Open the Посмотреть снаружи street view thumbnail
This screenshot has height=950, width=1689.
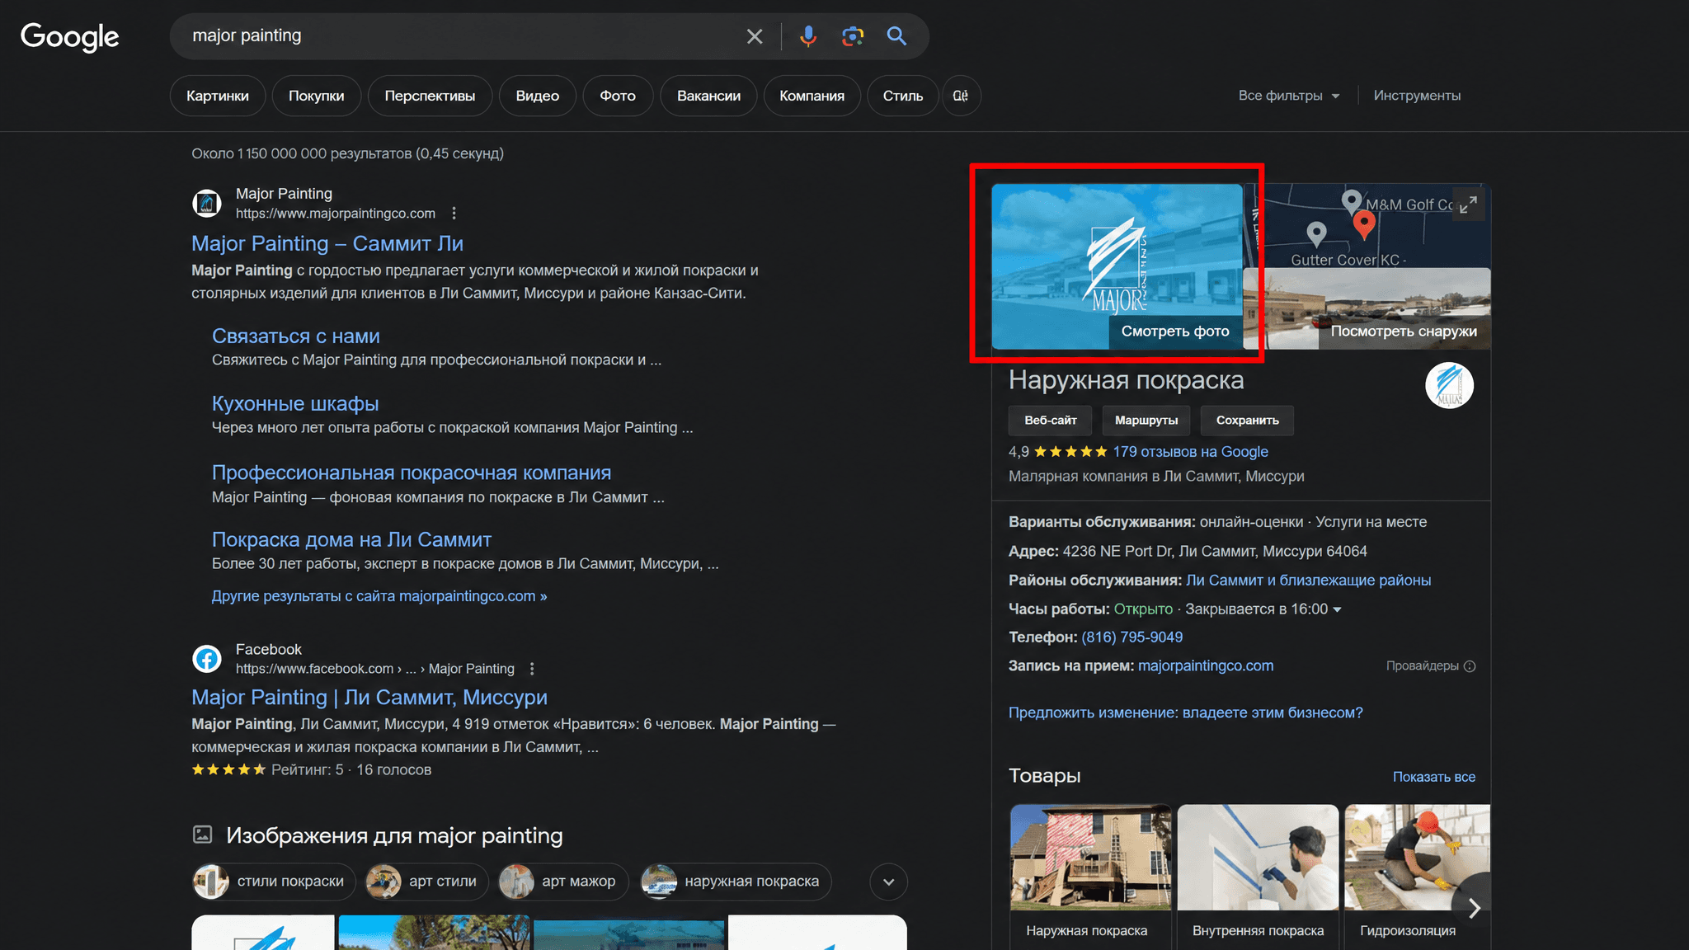pos(1367,308)
